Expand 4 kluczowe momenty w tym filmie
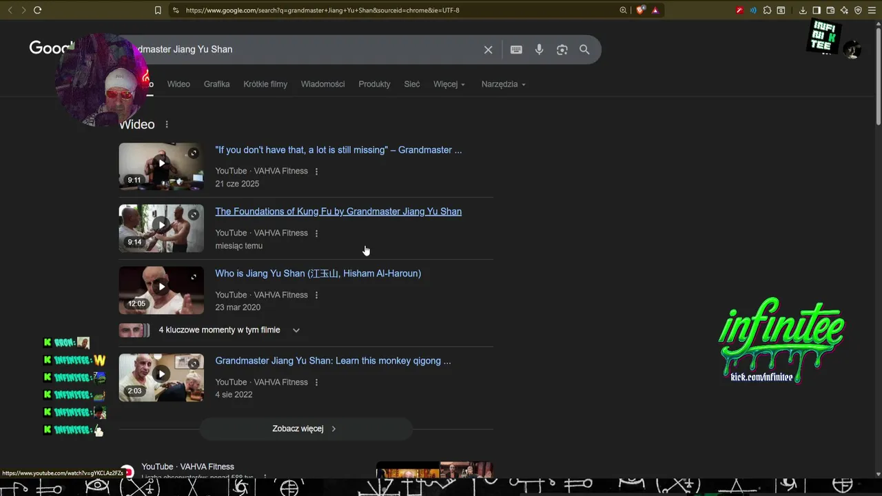882x496 pixels. (x=209, y=330)
